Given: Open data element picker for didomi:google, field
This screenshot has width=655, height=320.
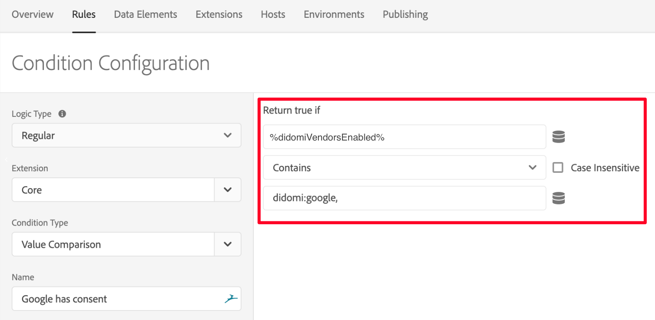Looking at the screenshot, I should [x=559, y=198].
